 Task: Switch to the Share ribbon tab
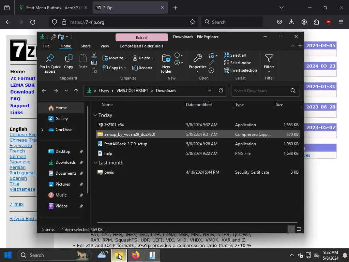[86, 46]
